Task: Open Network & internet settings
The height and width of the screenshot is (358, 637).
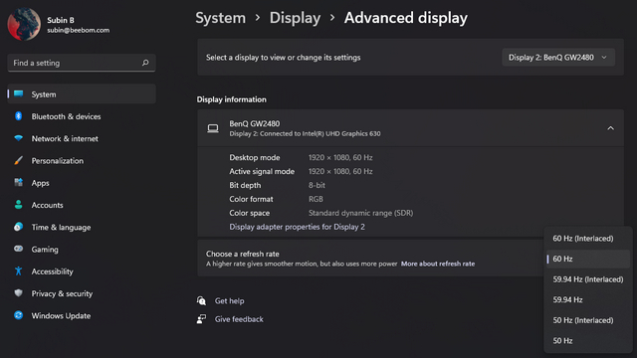Action: (82, 138)
